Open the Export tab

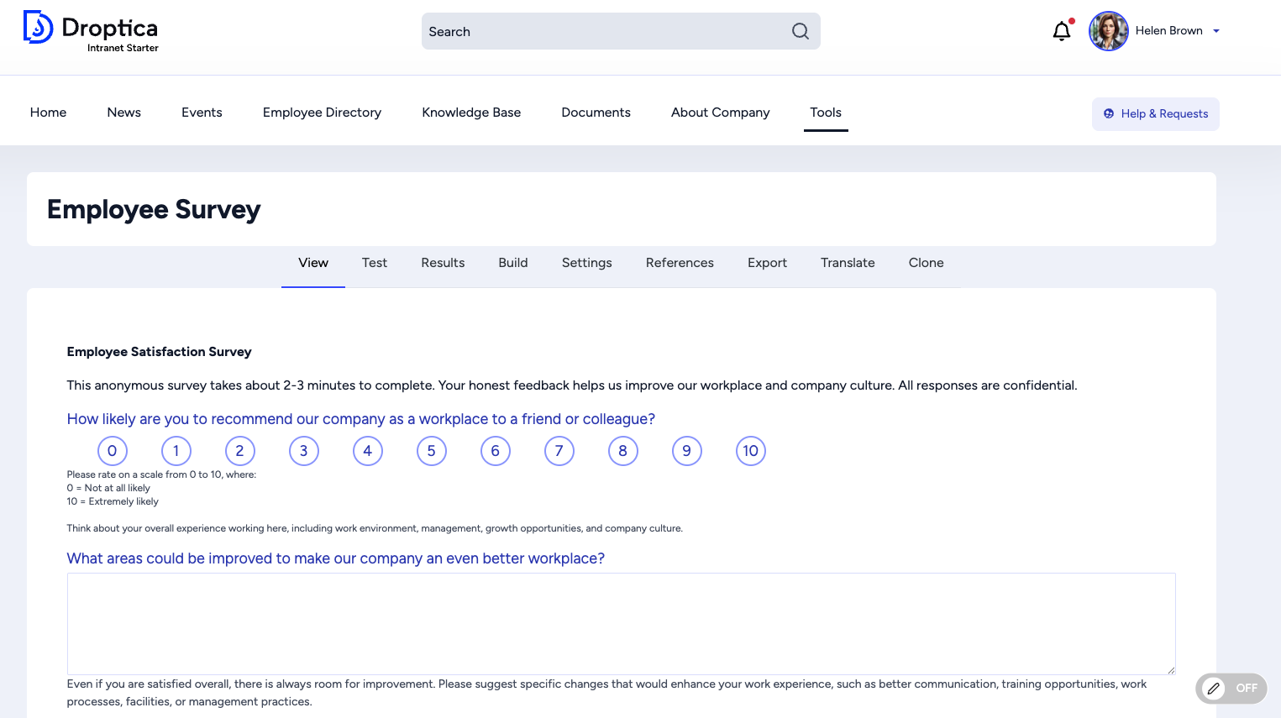click(767, 263)
